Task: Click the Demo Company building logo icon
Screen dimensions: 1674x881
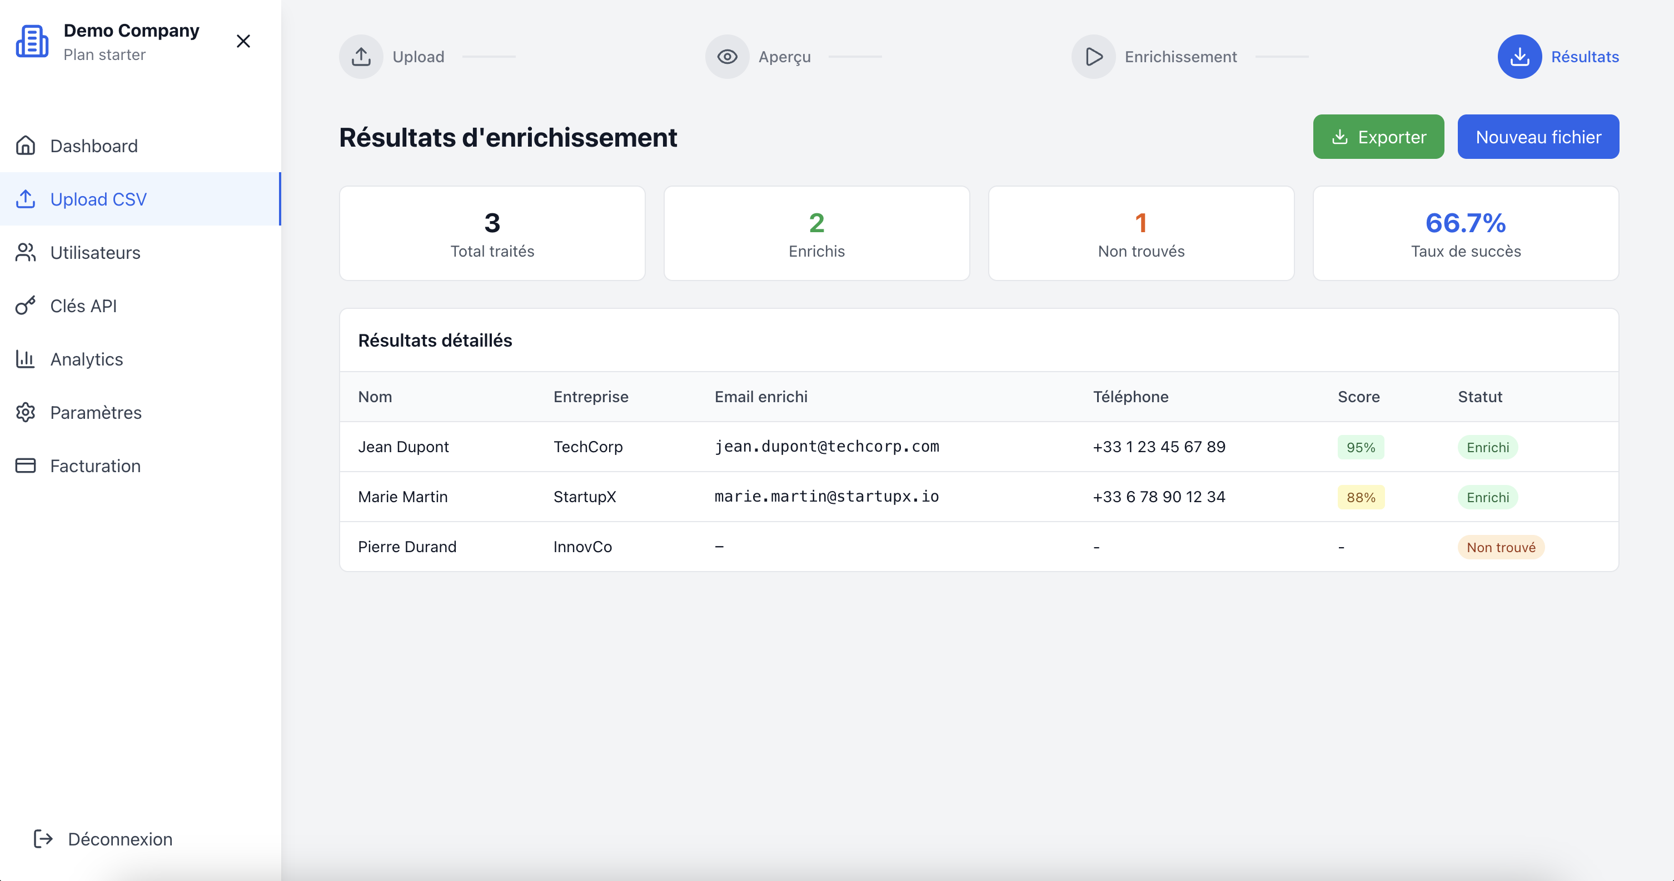Action: (32, 42)
